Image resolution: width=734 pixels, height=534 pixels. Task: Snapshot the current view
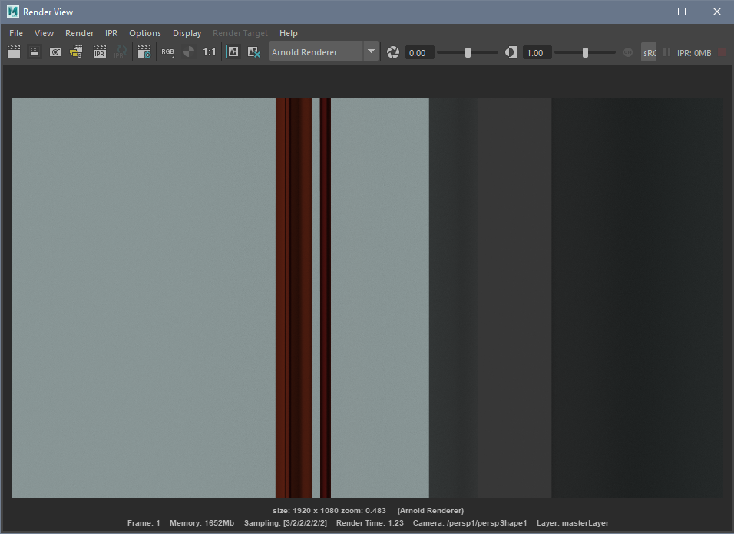[55, 51]
